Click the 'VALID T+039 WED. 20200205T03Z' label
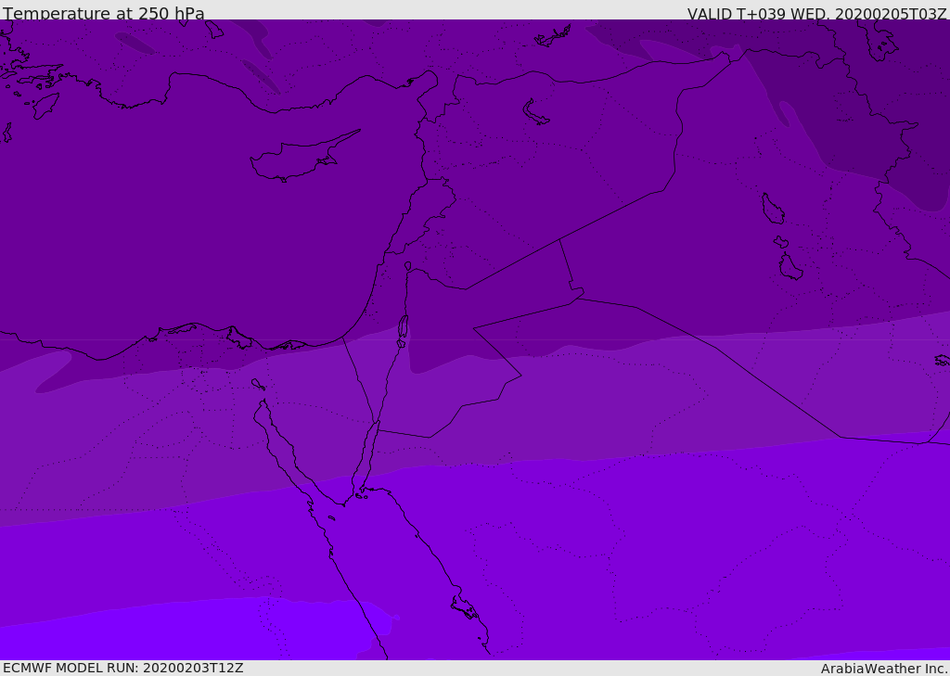950x676 pixels. [x=816, y=13]
